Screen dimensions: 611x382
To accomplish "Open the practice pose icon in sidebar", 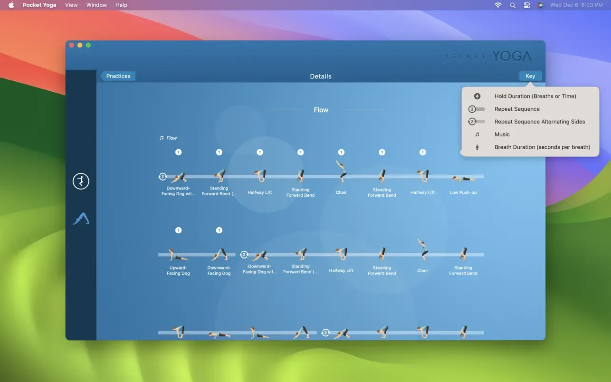I will 81,181.
